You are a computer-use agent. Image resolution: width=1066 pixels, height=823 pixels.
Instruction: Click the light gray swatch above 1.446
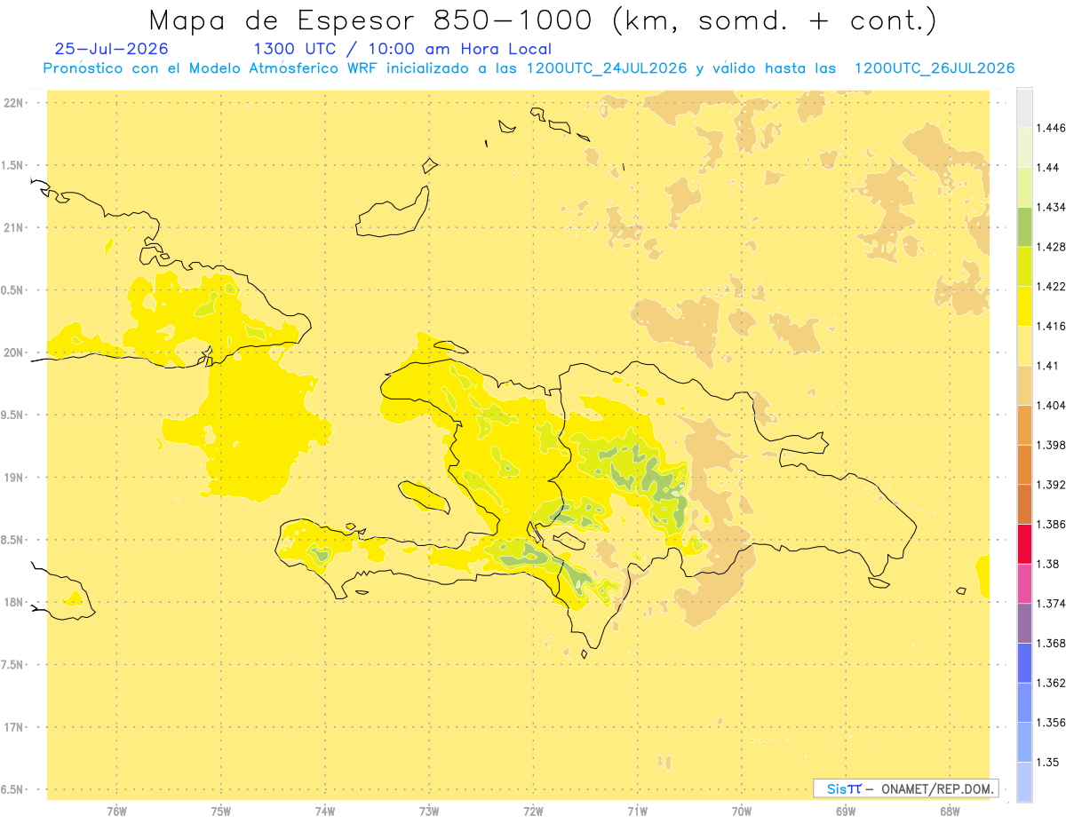tap(1024, 107)
